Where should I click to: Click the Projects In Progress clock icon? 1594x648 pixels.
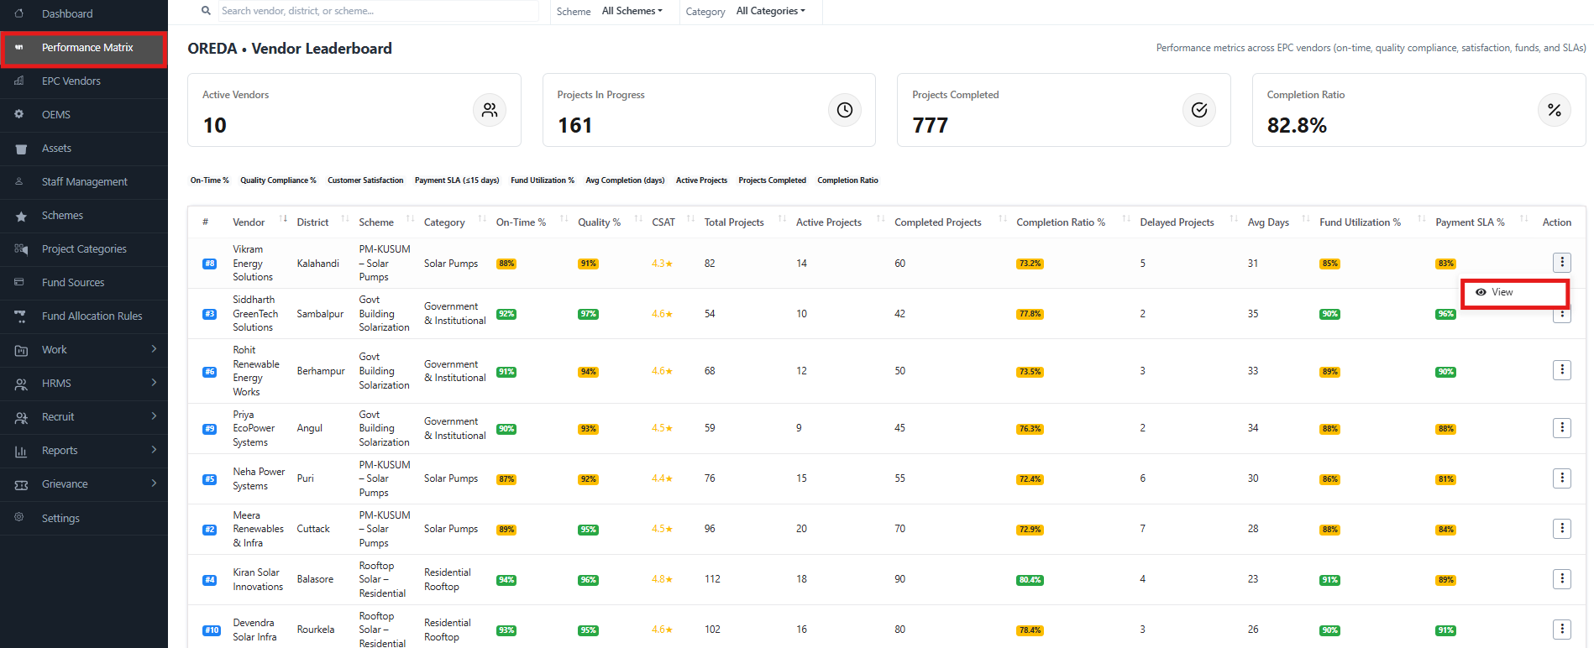pos(844,110)
